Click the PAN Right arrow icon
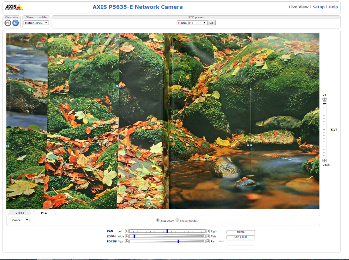 coord(208,231)
